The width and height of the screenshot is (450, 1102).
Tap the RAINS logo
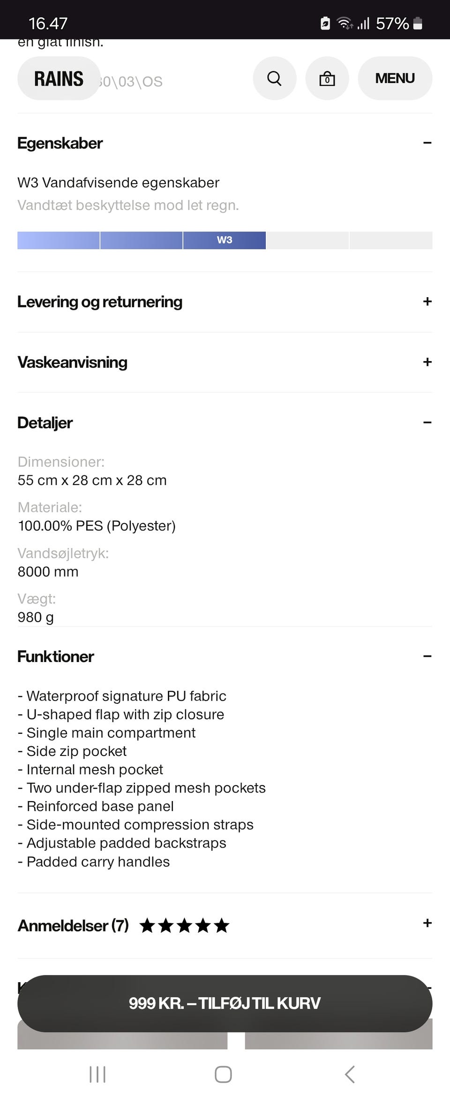point(59,78)
